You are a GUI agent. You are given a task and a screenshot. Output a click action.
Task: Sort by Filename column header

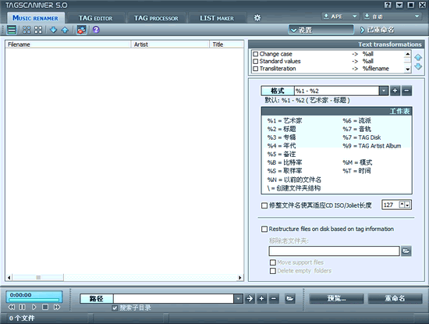pyautogui.click(x=68, y=45)
